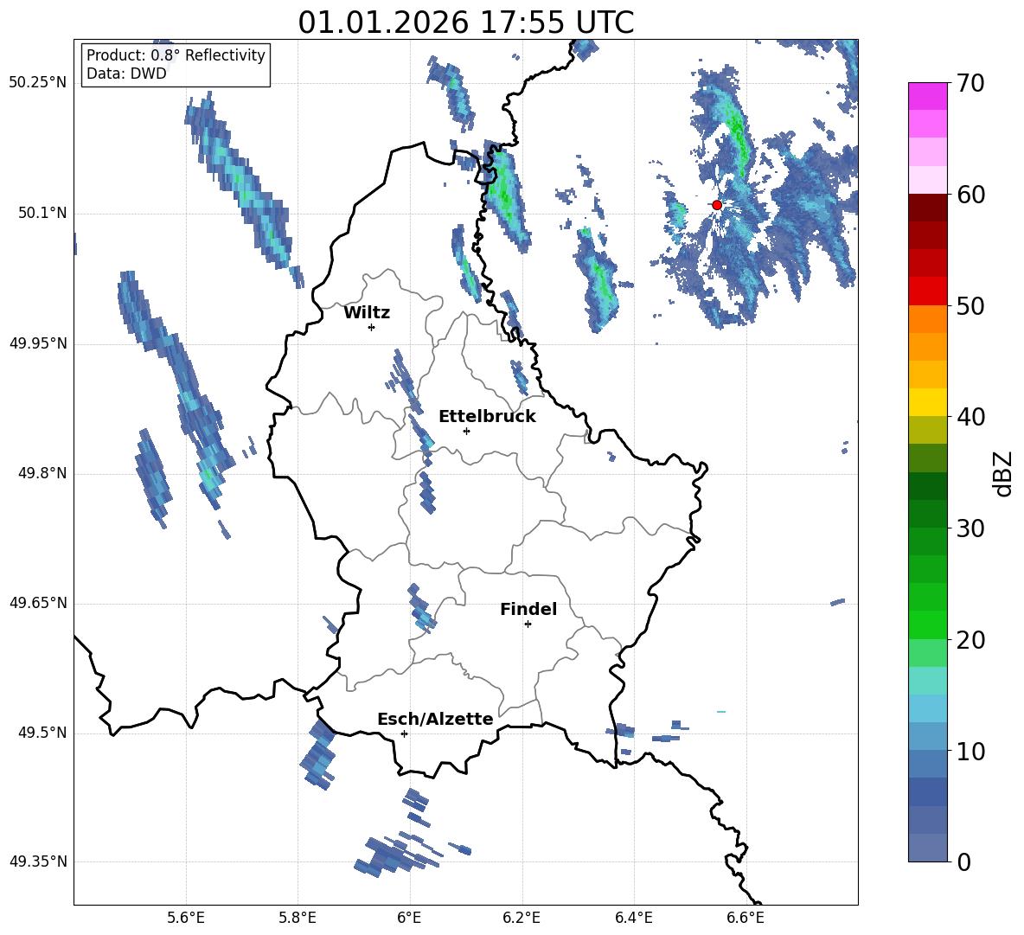Click the 20 tick on colorbar

click(x=970, y=640)
